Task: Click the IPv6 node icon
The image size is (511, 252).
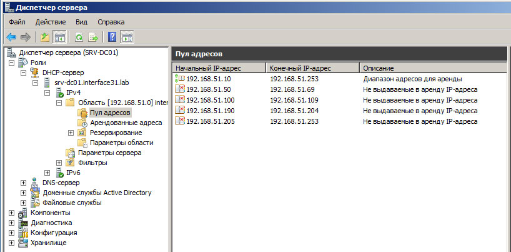Action: (x=59, y=173)
